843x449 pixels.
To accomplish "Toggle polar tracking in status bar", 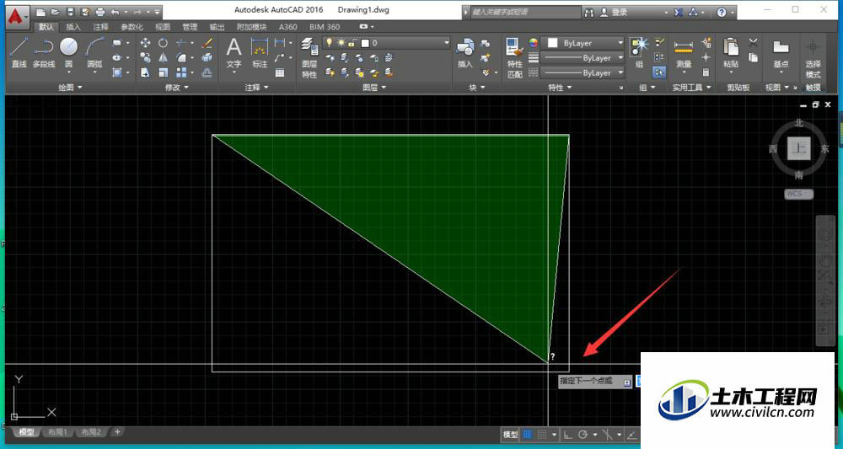I will (583, 435).
